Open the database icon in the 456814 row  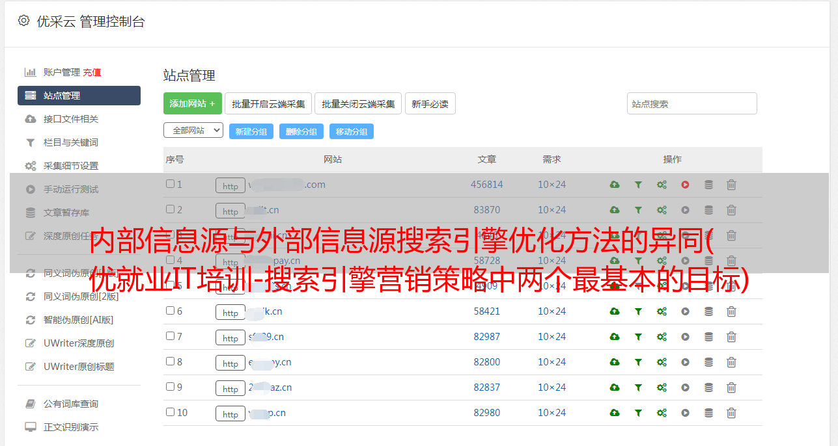(x=708, y=185)
